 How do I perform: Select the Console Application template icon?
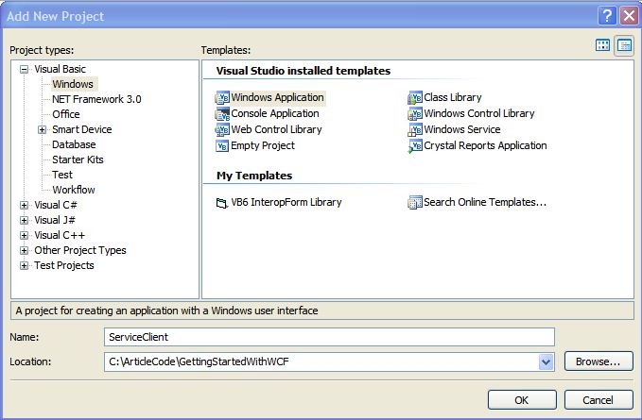tap(222, 114)
